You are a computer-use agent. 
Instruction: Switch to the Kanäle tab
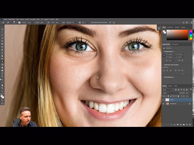(170, 86)
